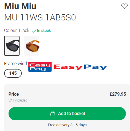Select frame width 145
Image resolution: width=130 pixels, height=131 pixels.
tap(13, 73)
